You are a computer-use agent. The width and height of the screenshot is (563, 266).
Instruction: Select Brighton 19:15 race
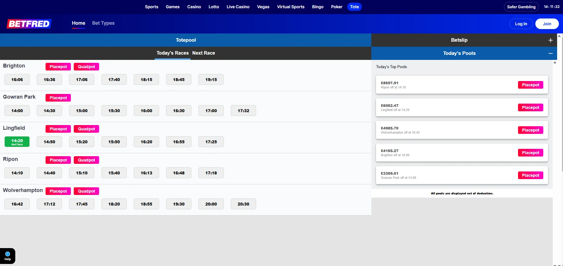click(x=211, y=80)
